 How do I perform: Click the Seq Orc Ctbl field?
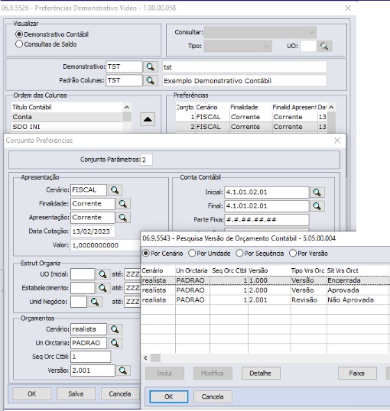90,357
